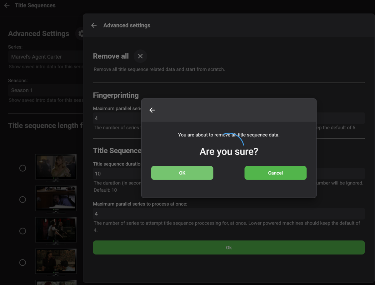Viewport: 375px width, 285px height.
Task: Click the title sequence maximum parallel series field
Action: tap(229, 214)
